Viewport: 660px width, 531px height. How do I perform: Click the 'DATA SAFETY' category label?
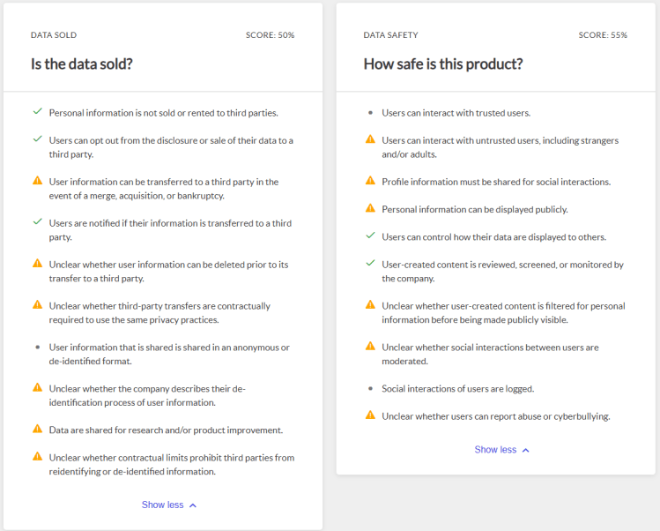pos(390,35)
